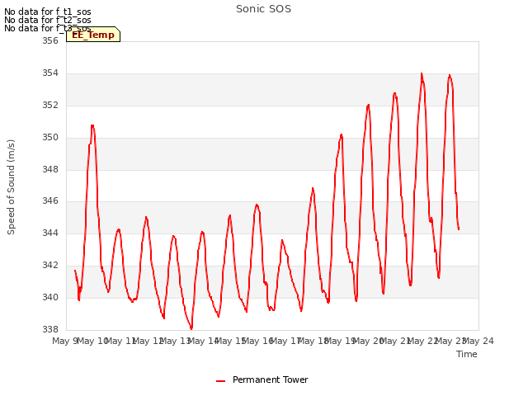Click the red Permanent Tower legend marker

coord(220,381)
